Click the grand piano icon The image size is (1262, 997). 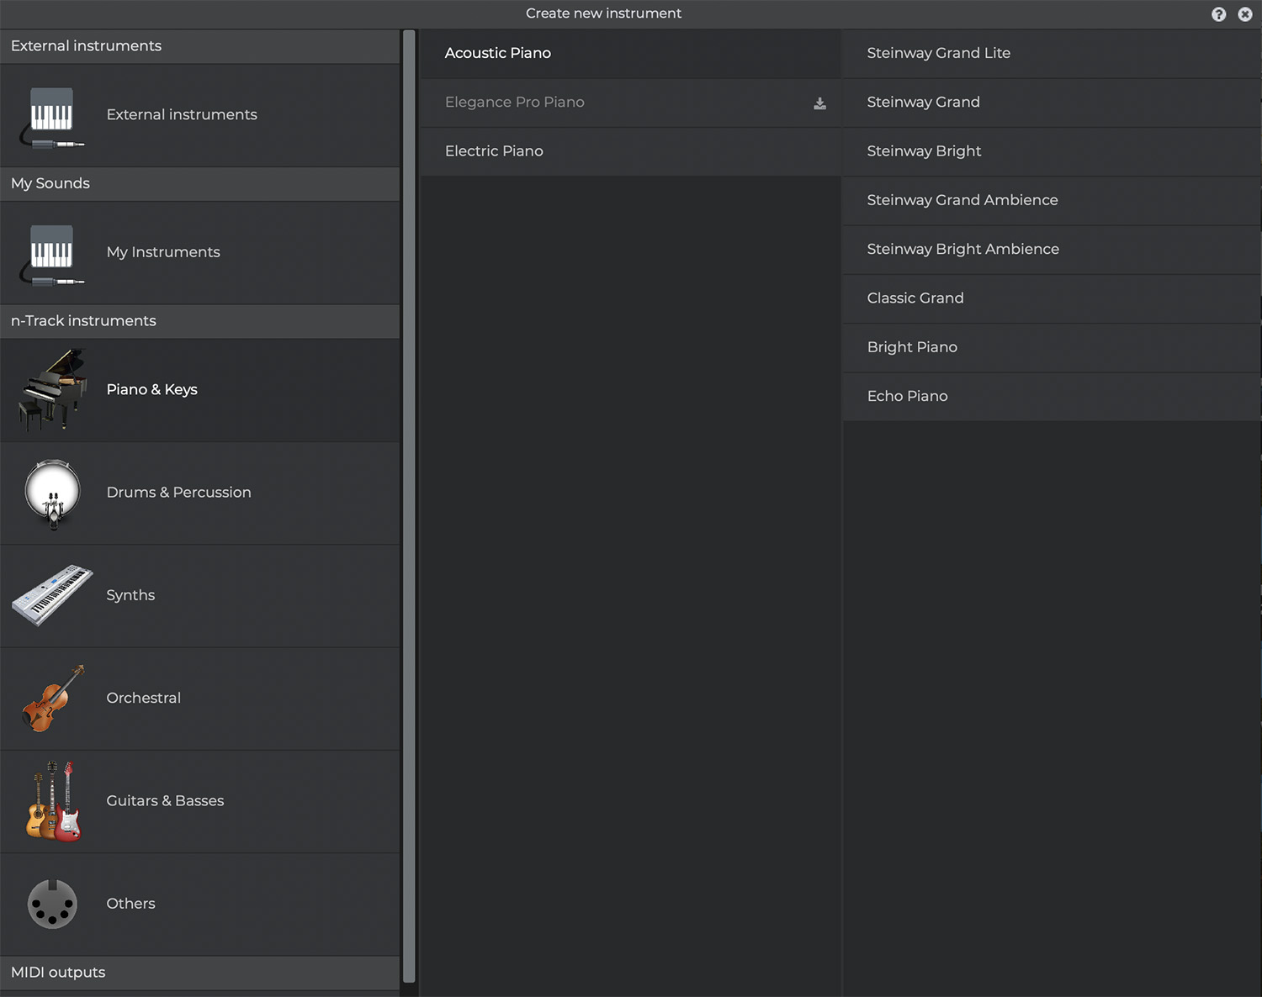coord(52,390)
